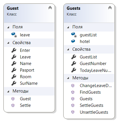Click the wrench icon beside Pasport
Viewport: 118px width, 122px height.
pos(14,70)
